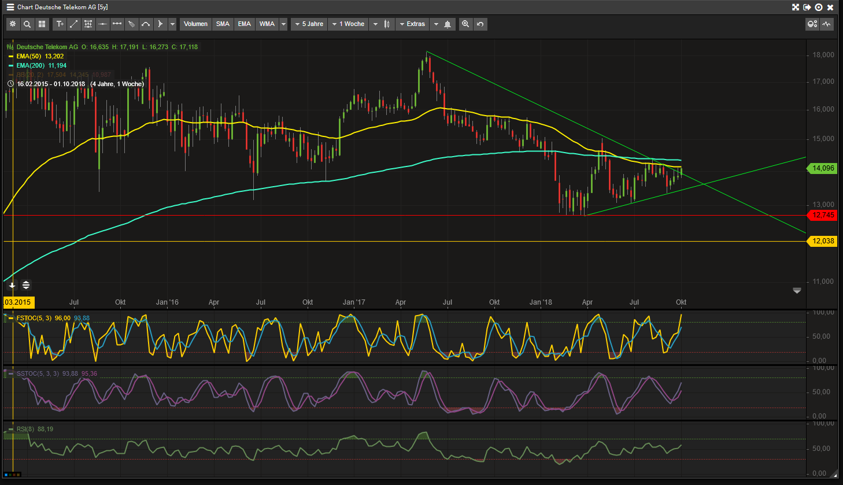
Task: Expand the Extras dropdown menu
Action: coord(412,24)
